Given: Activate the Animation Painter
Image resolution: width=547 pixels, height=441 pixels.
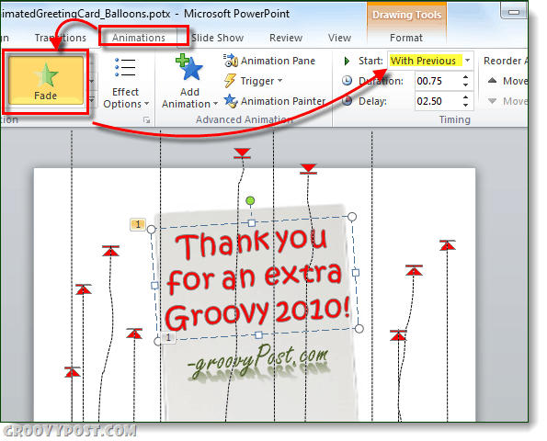Looking at the screenshot, I should point(275,101).
